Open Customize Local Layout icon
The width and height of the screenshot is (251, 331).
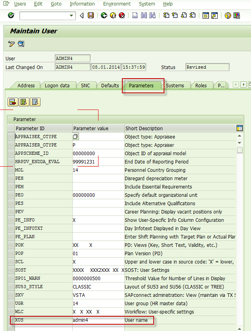click(x=237, y=15)
